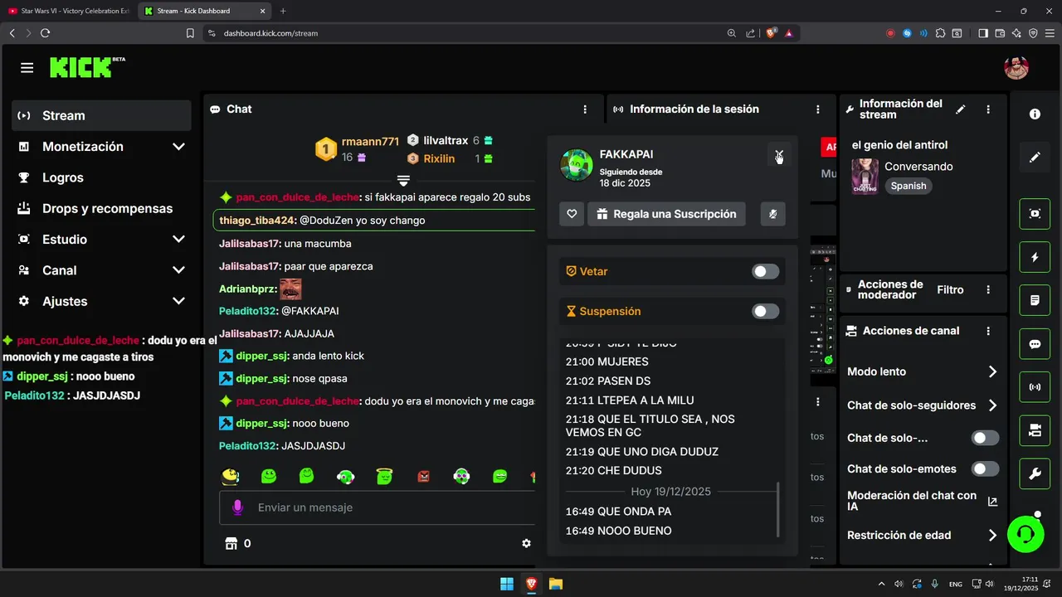The image size is (1062, 597).
Task: Click Regala una Suscripción button
Action: (666, 214)
